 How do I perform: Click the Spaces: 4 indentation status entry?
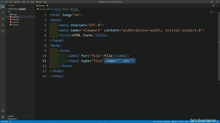[174, 122]
